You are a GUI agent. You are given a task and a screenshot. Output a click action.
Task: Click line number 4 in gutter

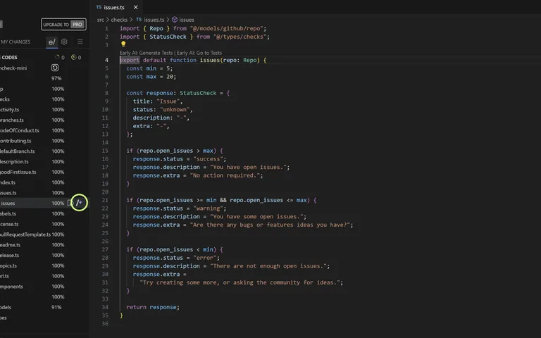coord(106,60)
